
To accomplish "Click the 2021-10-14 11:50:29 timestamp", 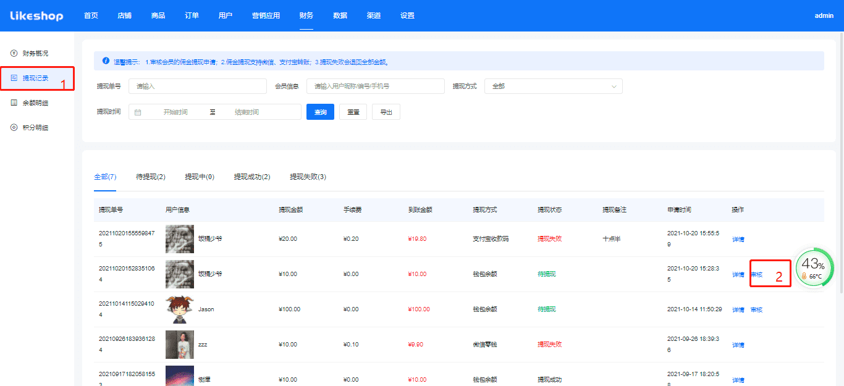I will 694,309.
